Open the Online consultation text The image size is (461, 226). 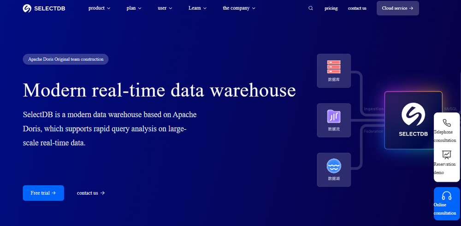pos(444,209)
